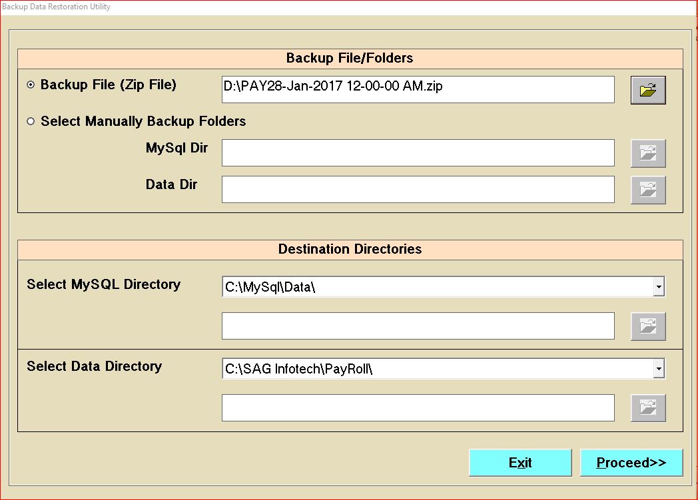Select the Backup File (Zip File) radio option
The image size is (698, 500).
click(31, 85)
